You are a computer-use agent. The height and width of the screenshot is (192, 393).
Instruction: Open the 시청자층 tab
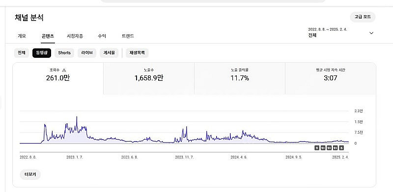(75, 36)
